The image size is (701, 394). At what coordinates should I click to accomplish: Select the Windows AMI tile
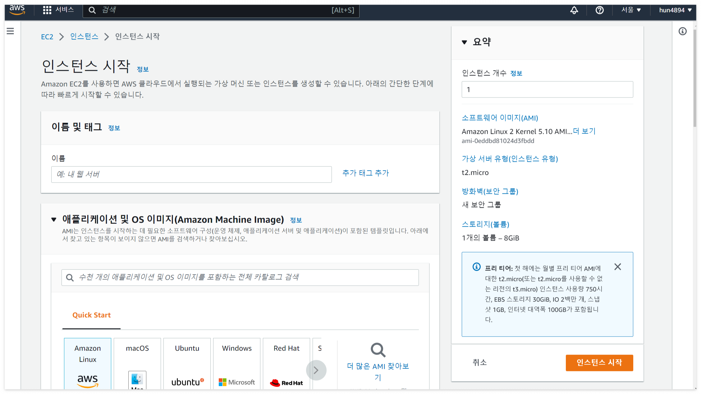pos(237,363)
